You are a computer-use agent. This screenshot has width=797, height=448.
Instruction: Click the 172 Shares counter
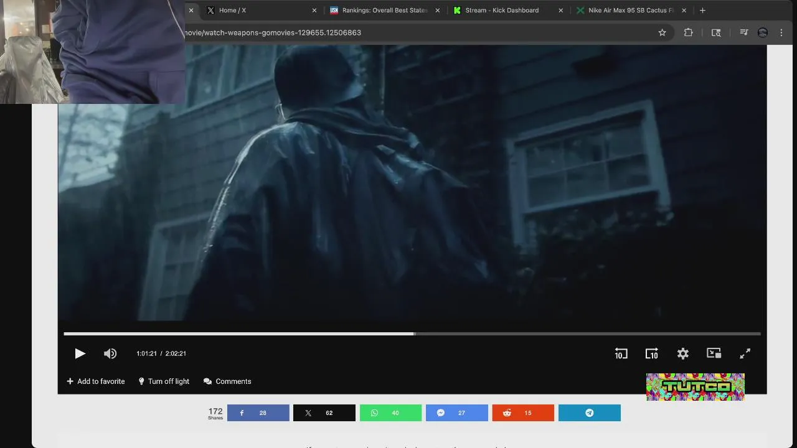pos(215,413)
